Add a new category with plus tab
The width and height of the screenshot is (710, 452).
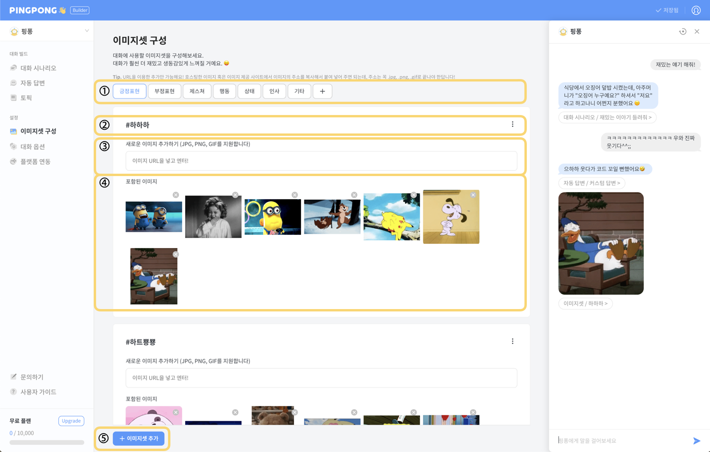[322, 91]
